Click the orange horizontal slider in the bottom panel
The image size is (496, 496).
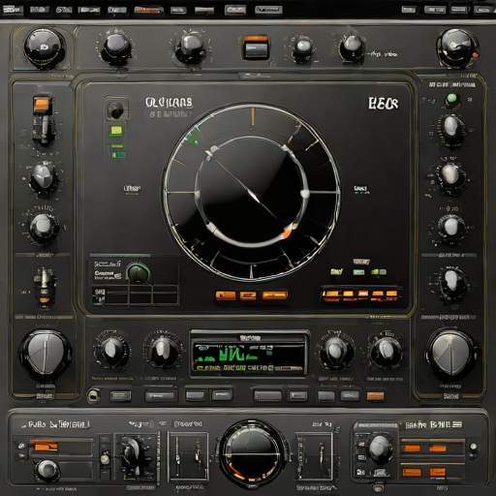pos(44,446)
